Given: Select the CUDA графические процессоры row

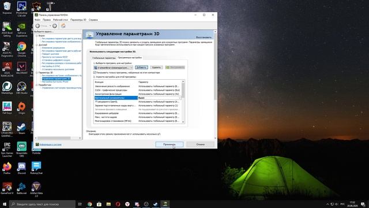Looking at the screenshot, I should [x=137, y=90].
